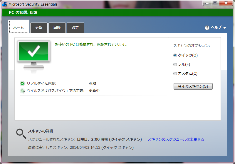The image size is (235, 164).
Task: Select the フル(F) scan option
Action: point(175,64)
